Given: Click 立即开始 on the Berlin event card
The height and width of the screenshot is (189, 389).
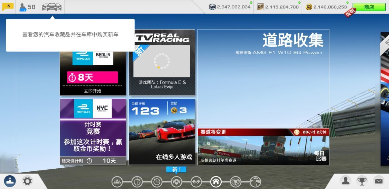Looking at the screenshot, I should 92,91.
